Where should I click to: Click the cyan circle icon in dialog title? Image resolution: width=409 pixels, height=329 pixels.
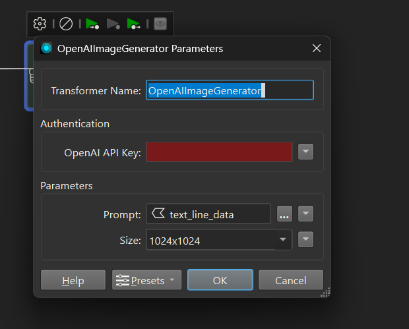click(x=46, y=48)
